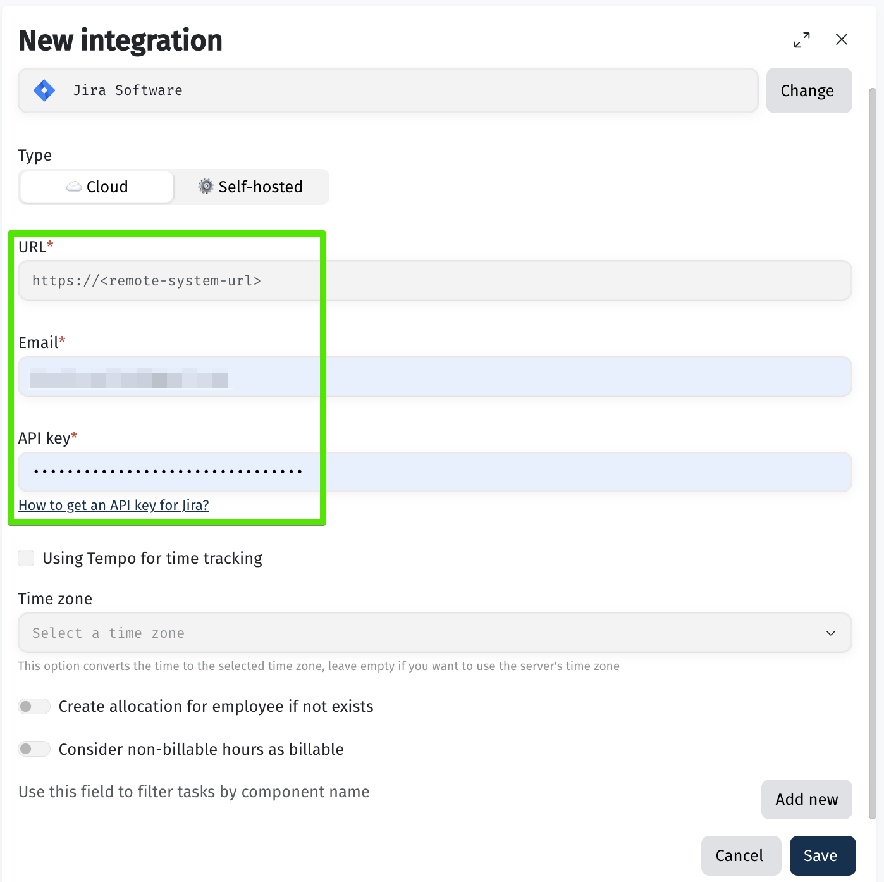Click the cloud icon in Cloud tab
The image size is (884, 882).
click(75, 187)
